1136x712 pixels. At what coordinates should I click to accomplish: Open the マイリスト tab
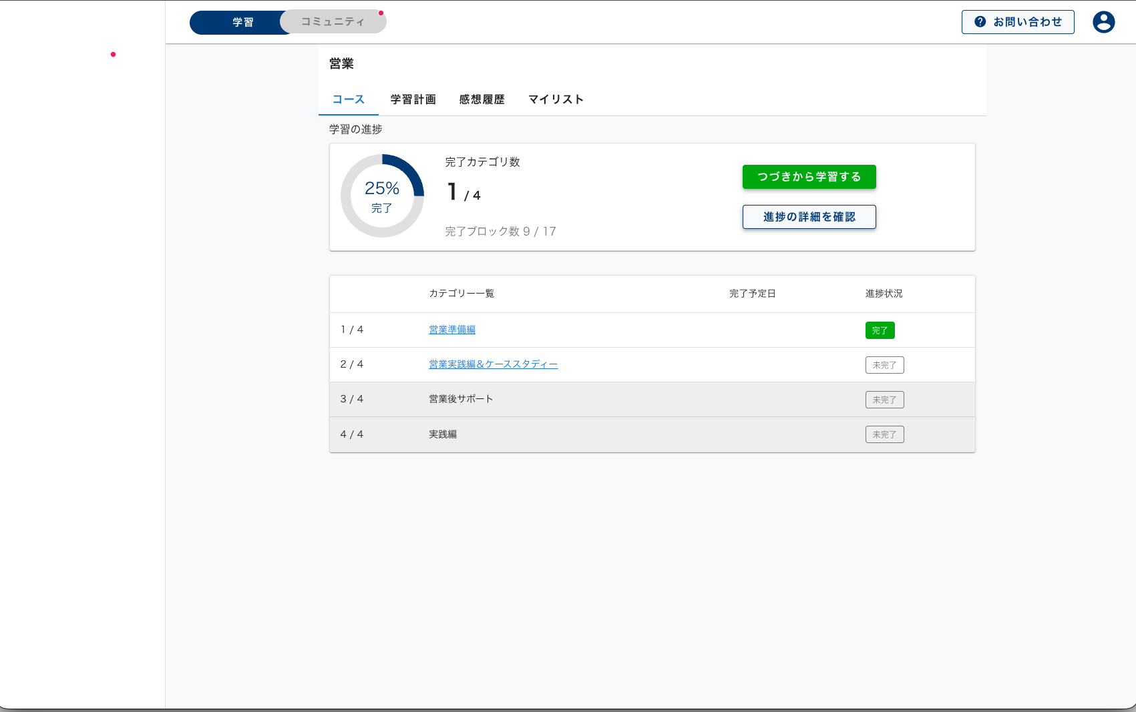click(555, 99)
